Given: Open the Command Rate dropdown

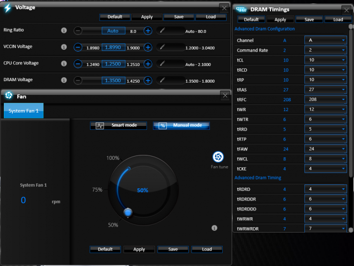Looking at the screenshot, I should [x=325, y=50].
